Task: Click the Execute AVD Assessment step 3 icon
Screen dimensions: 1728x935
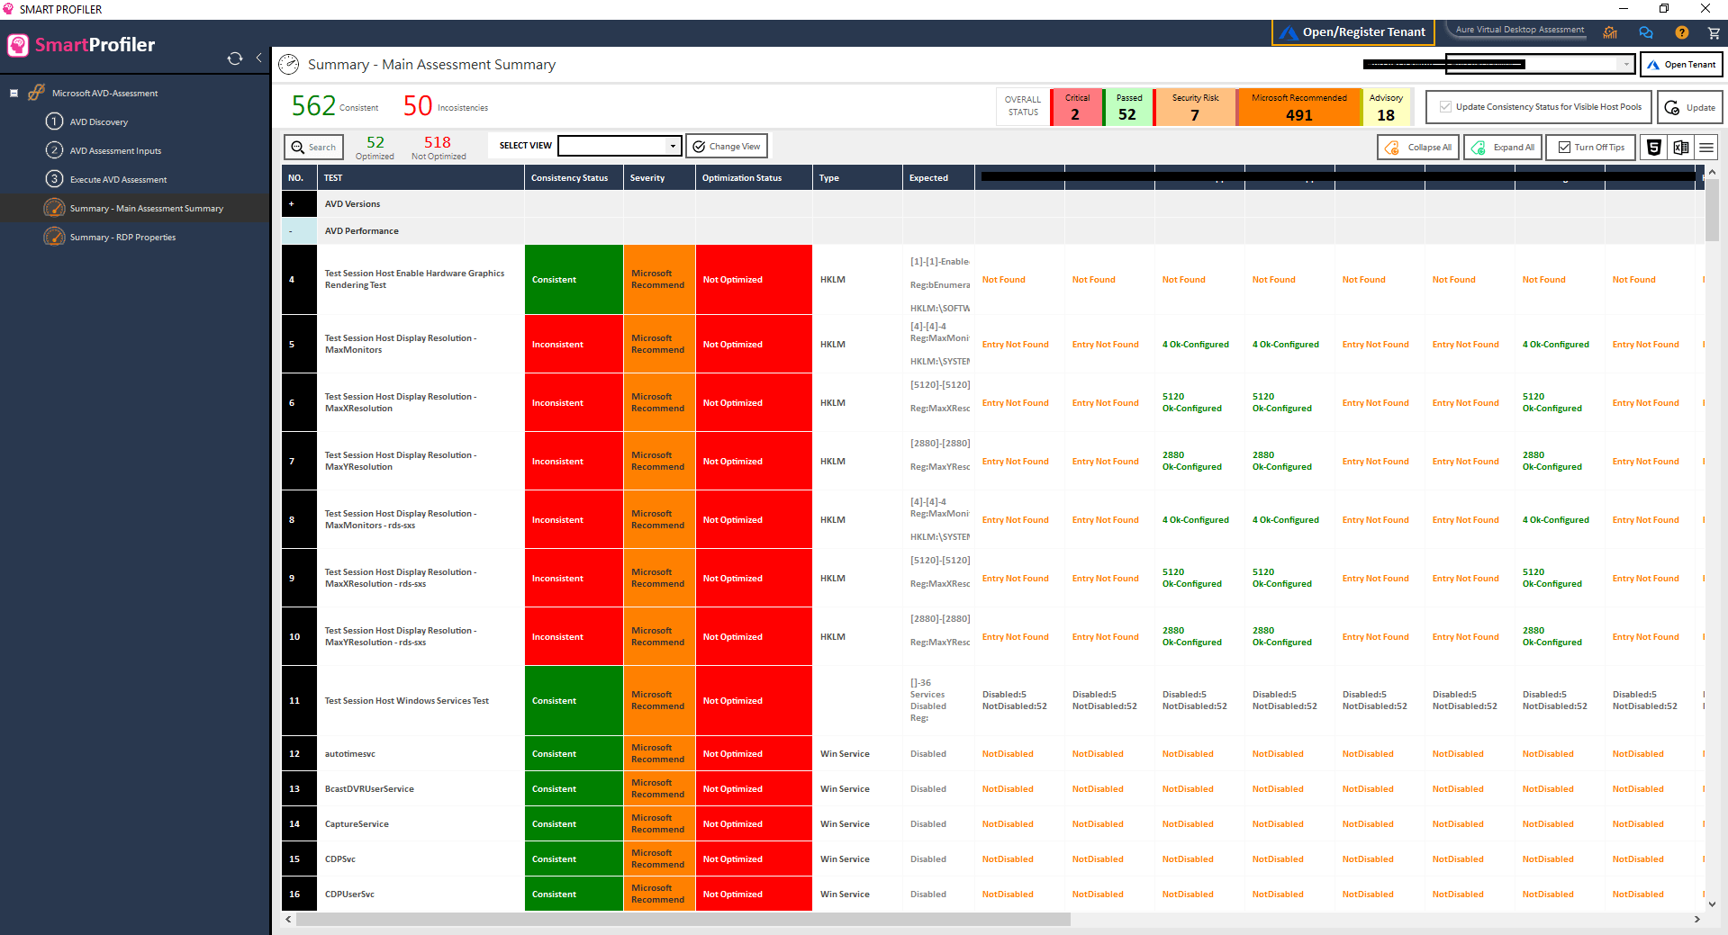Action: (x=54, y=179)
